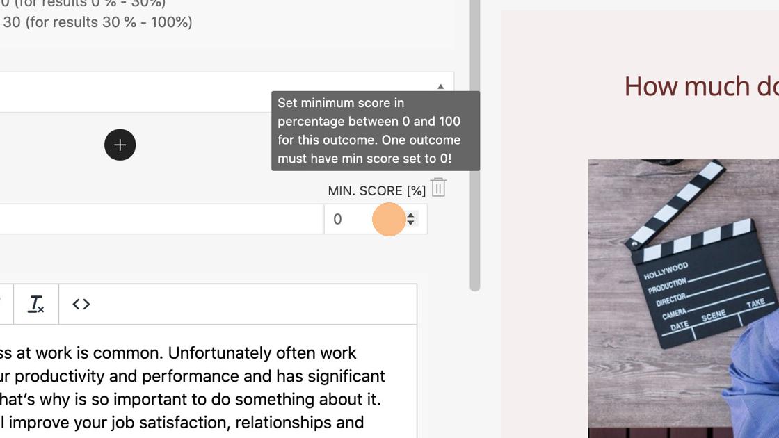Collapse panel with the small up triangle
Image resolution: width=779 pixels, height=438 pixels.
[440, 86]
